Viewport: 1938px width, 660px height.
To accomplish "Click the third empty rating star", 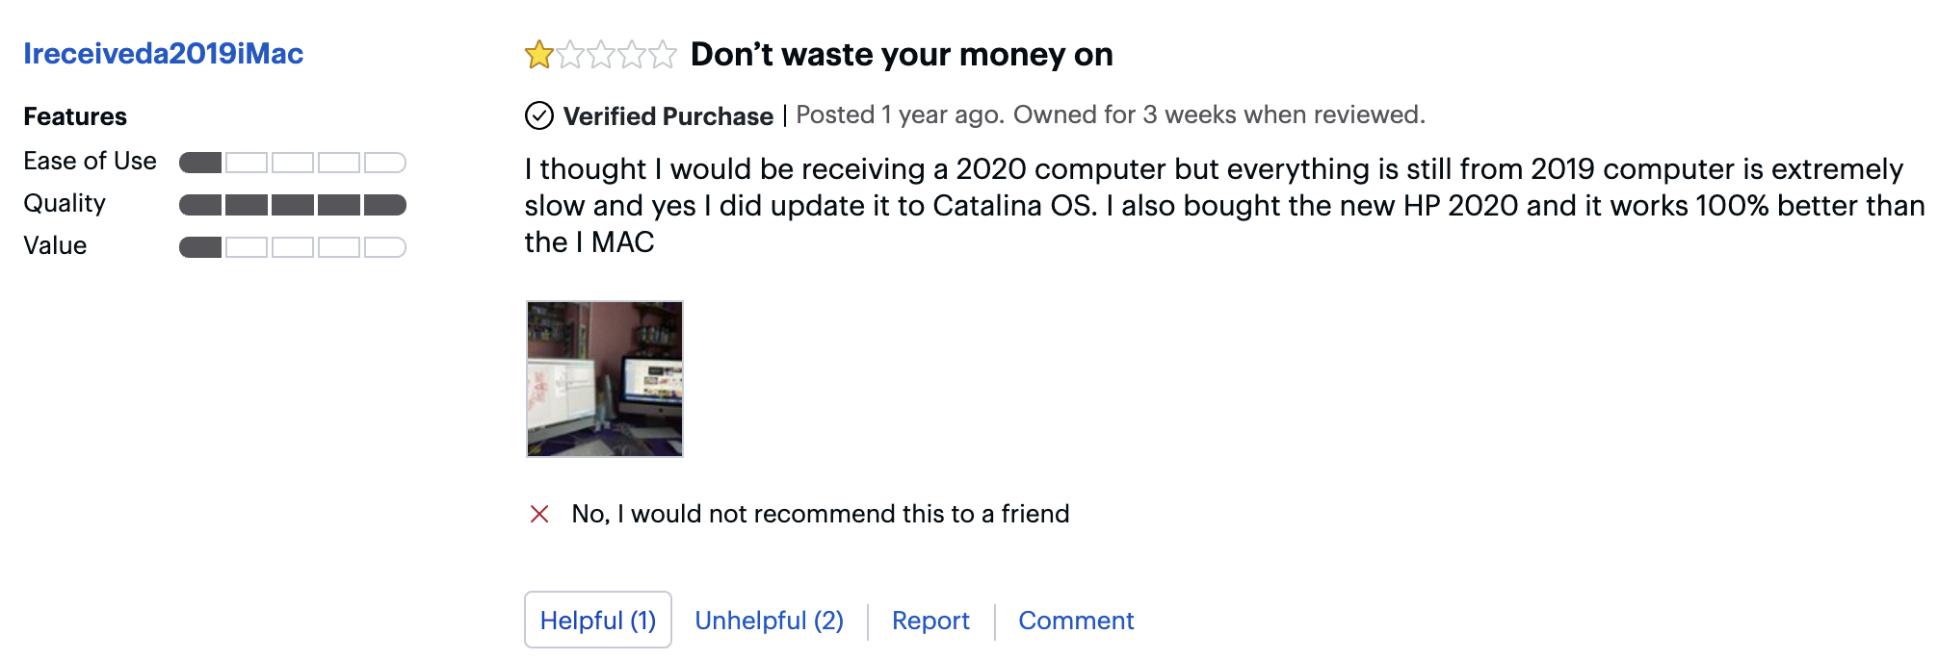I will (601, 55).
